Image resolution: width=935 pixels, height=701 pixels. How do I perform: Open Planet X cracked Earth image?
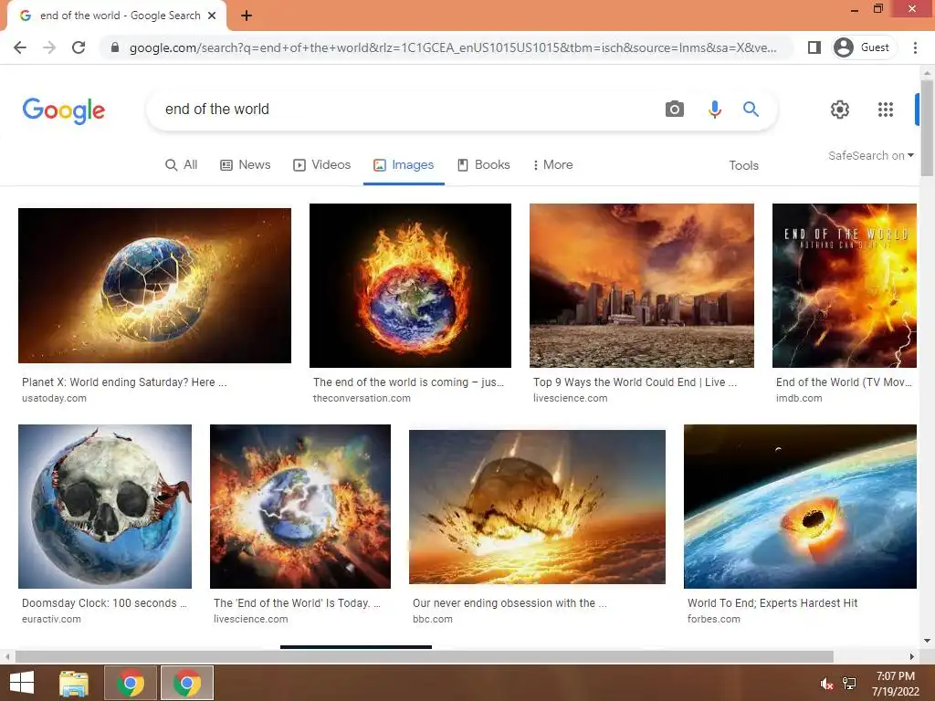(154, 285)
